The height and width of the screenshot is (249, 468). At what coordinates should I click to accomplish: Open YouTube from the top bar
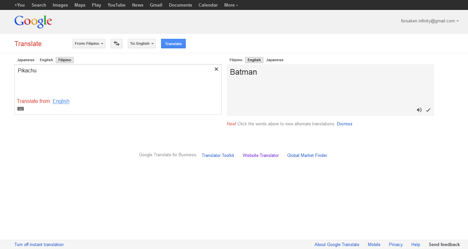point(116,5)
